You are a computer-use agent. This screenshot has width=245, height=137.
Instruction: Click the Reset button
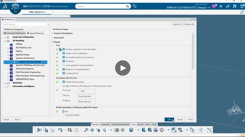(17, 120)
